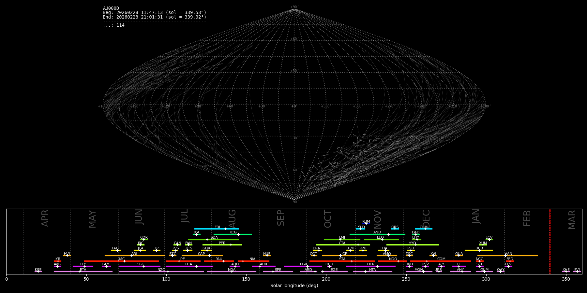Select the orange ARI activity bar

pyautogui.click(x=135, y=256)
